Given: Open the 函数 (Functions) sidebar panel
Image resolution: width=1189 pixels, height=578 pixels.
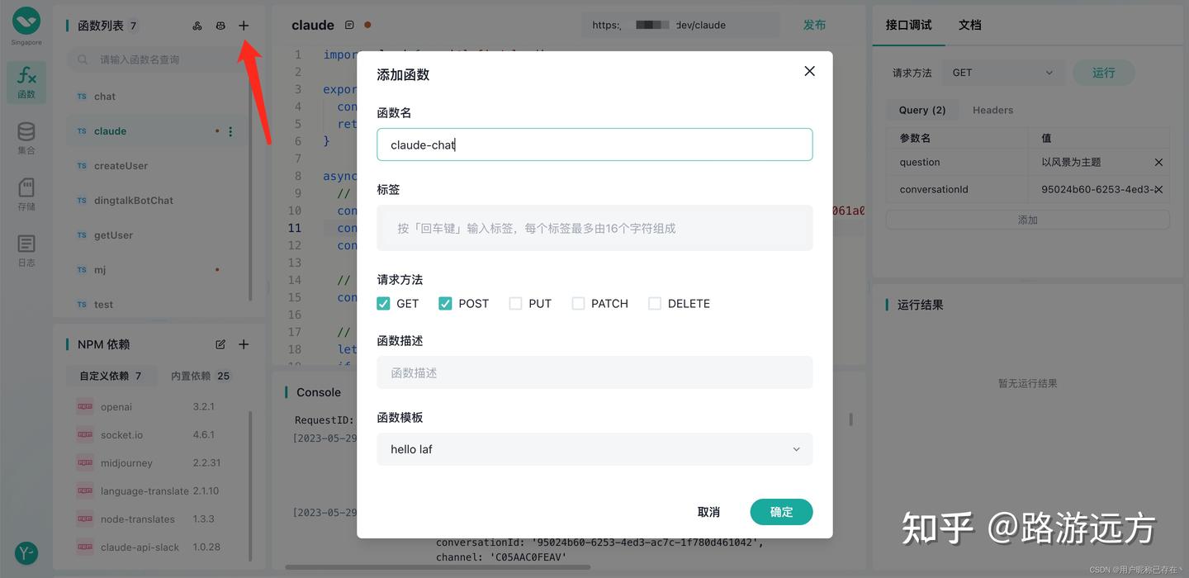Looking at the screenshot, I should [26, 81].
